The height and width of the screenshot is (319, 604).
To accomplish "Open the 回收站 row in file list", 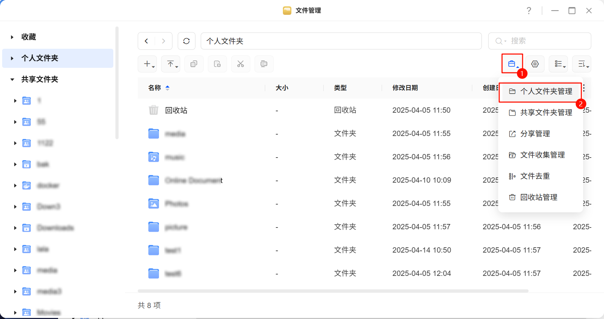I will click(176, 110).
